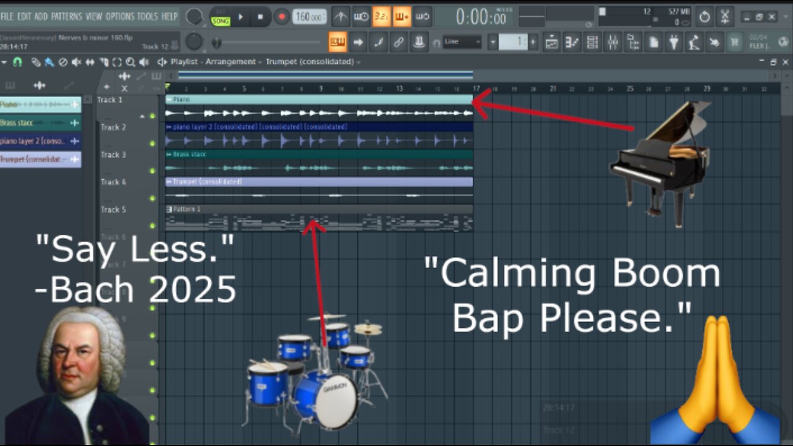Toggle wait for input before playing
Viewport: 793px width, 446px height.
[361, 17]
